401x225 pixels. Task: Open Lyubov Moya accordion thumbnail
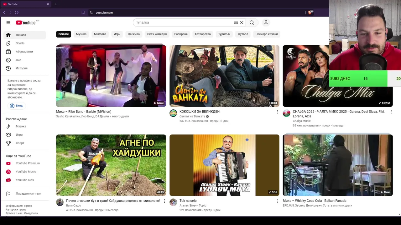point(224,165)
